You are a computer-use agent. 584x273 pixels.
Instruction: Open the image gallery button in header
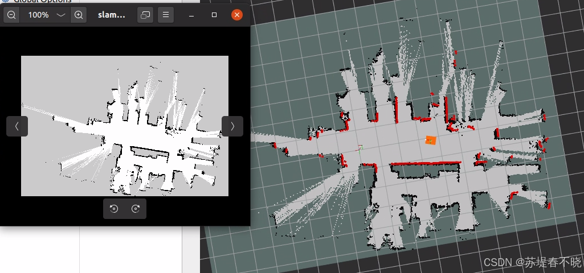(145, 15)
